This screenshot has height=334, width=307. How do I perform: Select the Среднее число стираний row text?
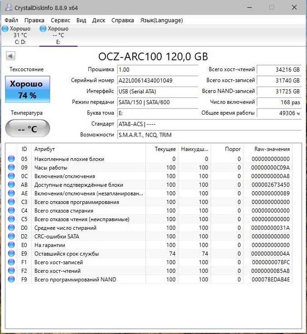[x=65, y=228]
